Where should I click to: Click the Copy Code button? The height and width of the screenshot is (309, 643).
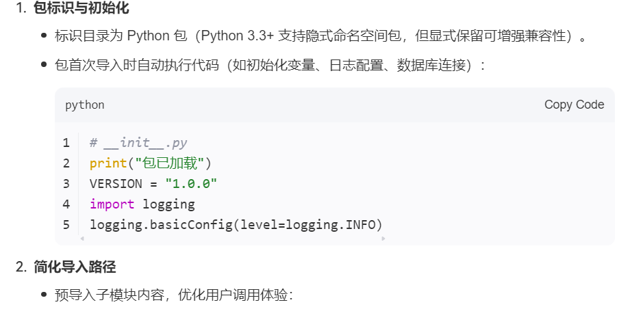574,105
